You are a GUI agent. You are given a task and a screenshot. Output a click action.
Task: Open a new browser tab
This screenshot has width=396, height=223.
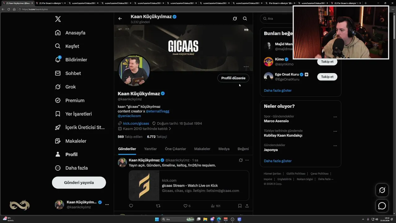pos(365,3)
